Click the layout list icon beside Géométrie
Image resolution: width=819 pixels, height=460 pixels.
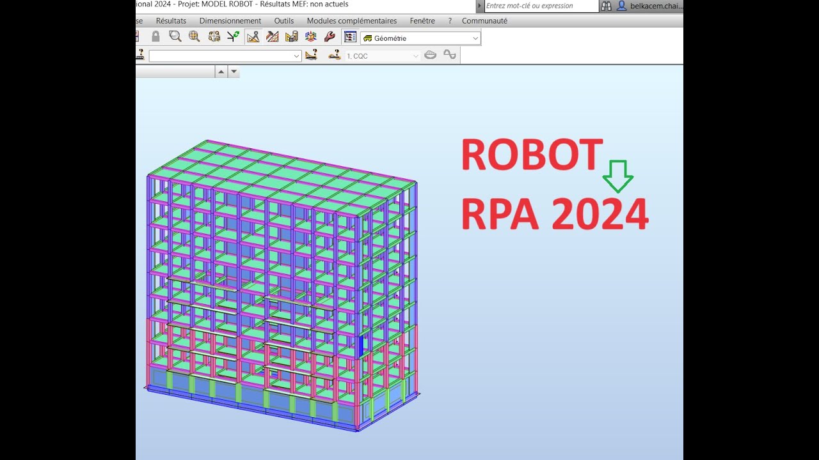(350, 38)
